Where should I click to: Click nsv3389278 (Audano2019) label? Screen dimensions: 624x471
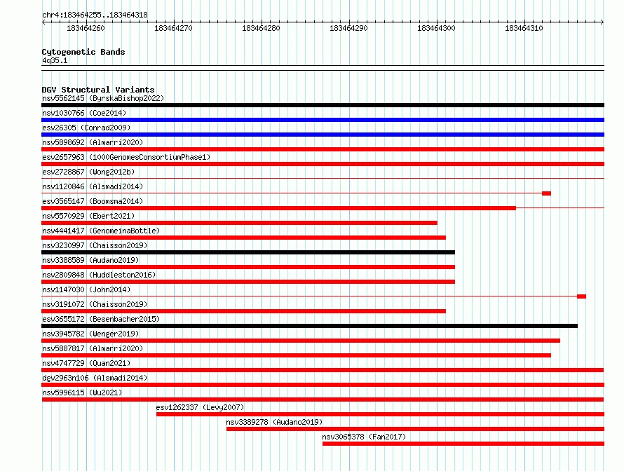[x=274, y=422]
